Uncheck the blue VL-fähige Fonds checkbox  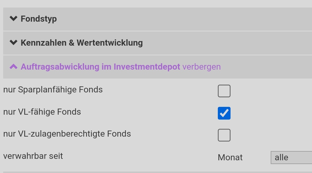tap(224, 113)
